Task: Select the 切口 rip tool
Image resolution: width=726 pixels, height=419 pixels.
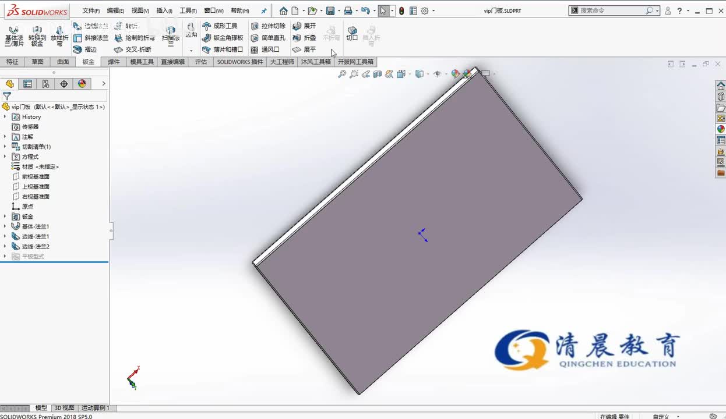Action: tap(352, 33)
